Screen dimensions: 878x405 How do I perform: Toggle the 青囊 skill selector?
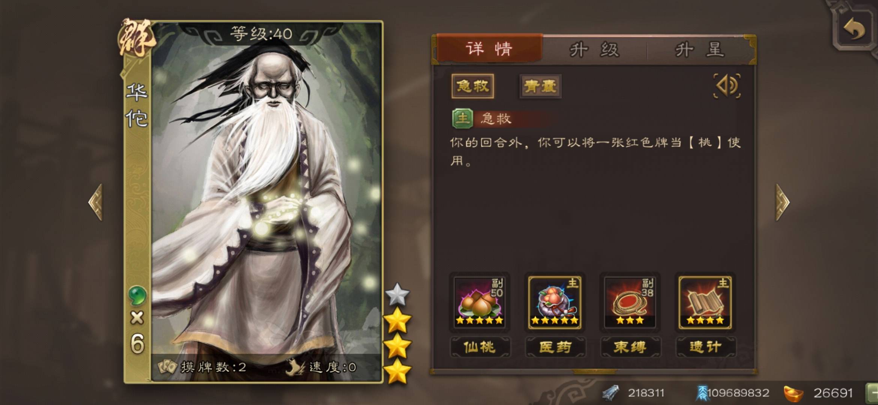[540, 86]
